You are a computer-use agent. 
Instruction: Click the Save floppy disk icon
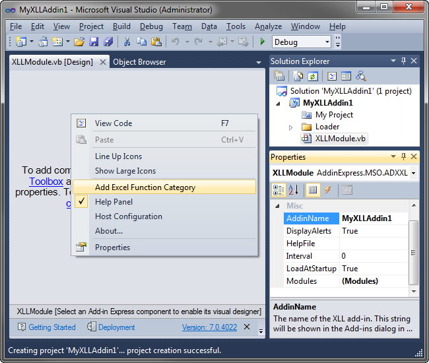pos(94,42)
